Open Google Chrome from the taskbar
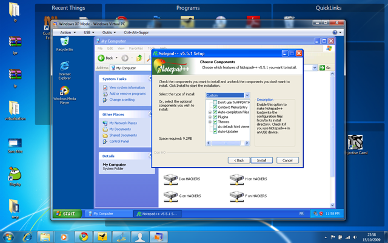 click(84, 237)
